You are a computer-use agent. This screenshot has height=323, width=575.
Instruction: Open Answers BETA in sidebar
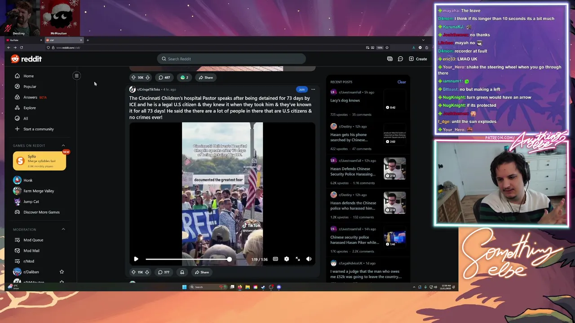pyautogui.click(x=31, y=97)
